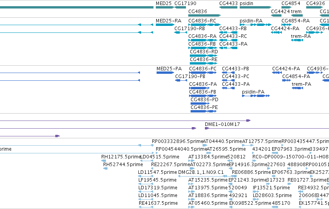Screen dimensions: 329x209
Task: Open protein CG4836-PC
Action: click(203, 73)
